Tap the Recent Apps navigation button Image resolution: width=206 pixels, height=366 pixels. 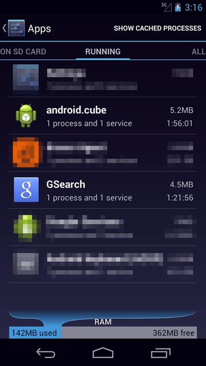(x=161, y=353)
